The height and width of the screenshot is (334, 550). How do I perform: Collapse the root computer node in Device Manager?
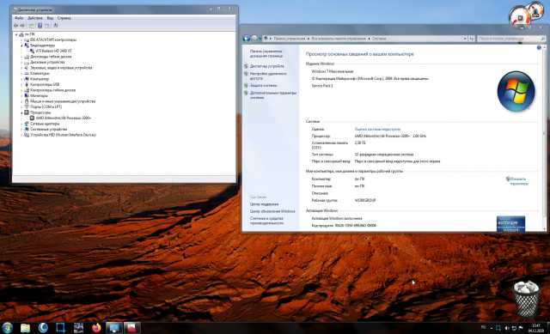coord(16,34)
